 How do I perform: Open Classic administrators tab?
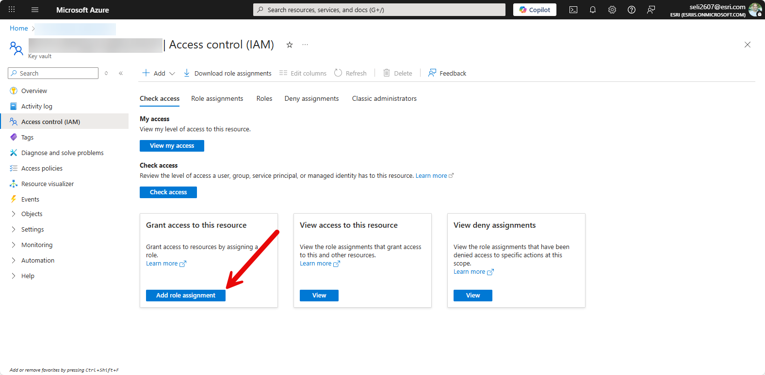point(384,98)
